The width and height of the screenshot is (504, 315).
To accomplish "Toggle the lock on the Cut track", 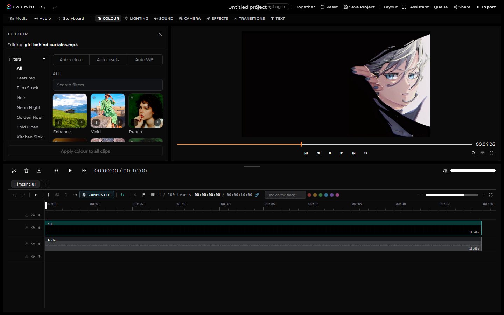I will click(x=27, y=228).
